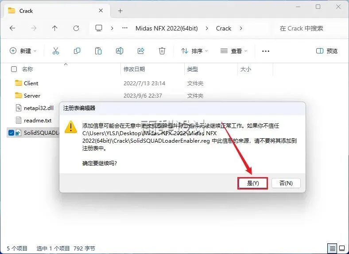Viewport: 349px width, 254px height.
Task: Confirm with the 是(Y) button
Action: click(252, 183)
